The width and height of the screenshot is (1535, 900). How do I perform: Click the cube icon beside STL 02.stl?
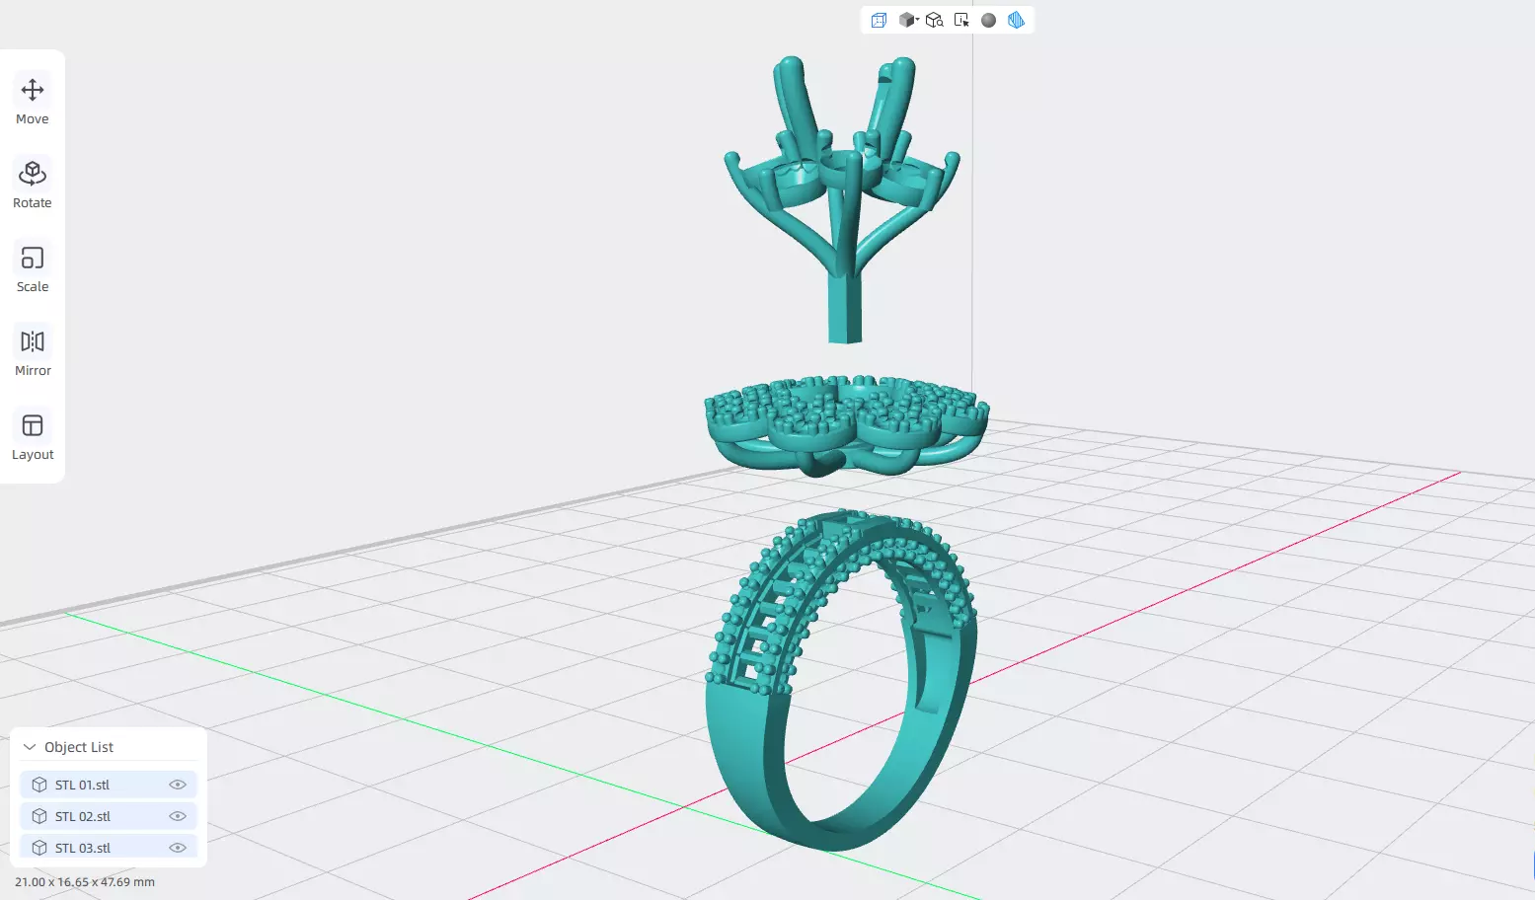coord(39,816)
